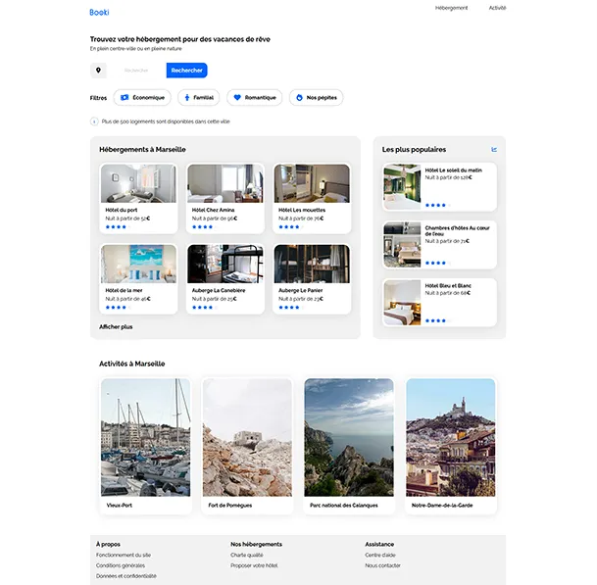The height and width of the screenshot is (585, 597).
Task: Open the Hôtel Bleu et Blanc photo
Action: pyautogui.click(x=402, y=303)
